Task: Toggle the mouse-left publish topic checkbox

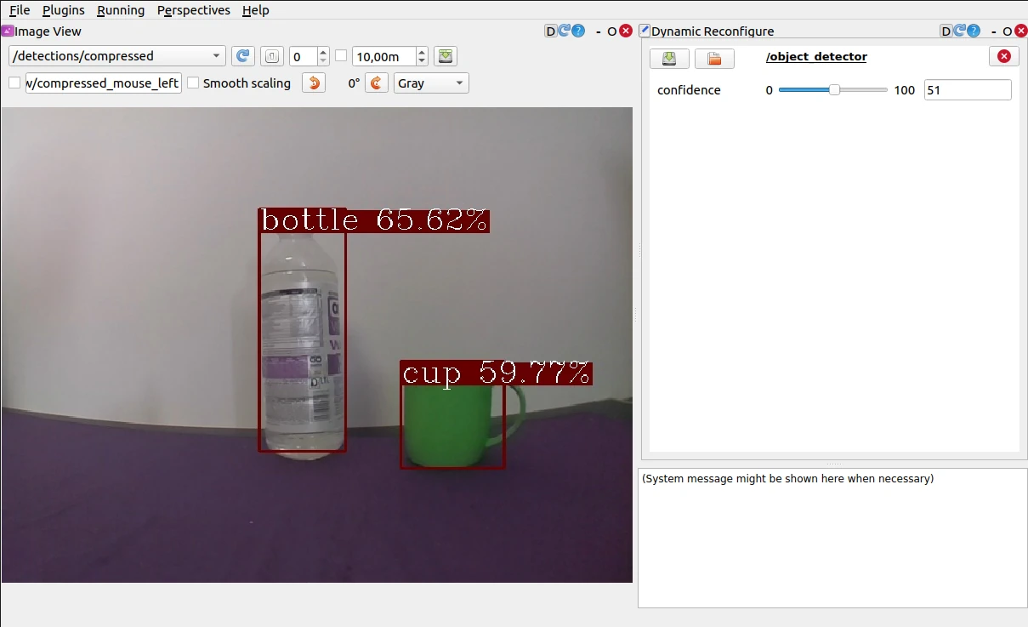Action: click(x=14, y=83)
